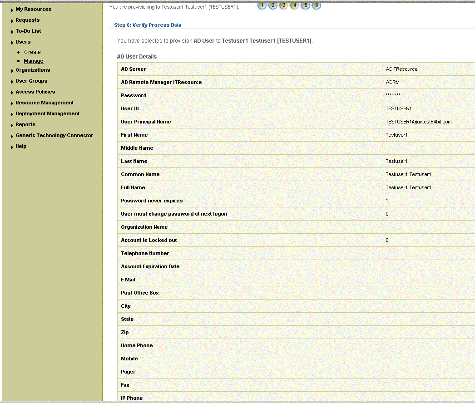The width and height of the screenshot is (475, 403).
Task: Click the Account Expiration Date label
Action: pyautogui.click(x=150, y=266)
